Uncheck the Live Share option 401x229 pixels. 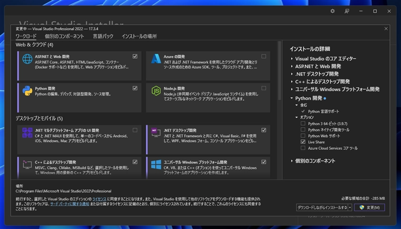tap(303, 142)
